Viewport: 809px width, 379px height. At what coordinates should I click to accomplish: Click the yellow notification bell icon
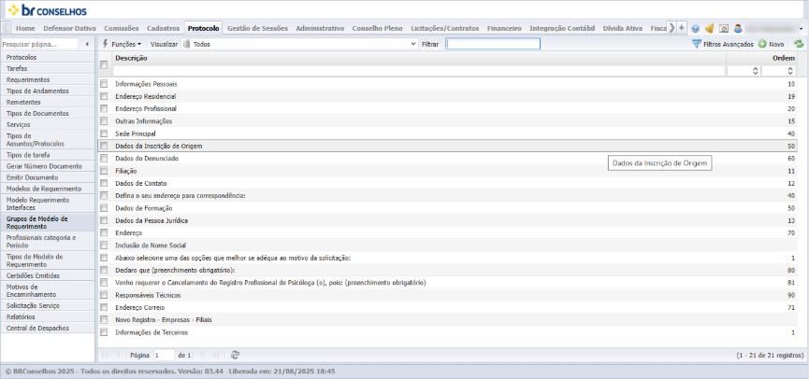(x=710, y=29)
